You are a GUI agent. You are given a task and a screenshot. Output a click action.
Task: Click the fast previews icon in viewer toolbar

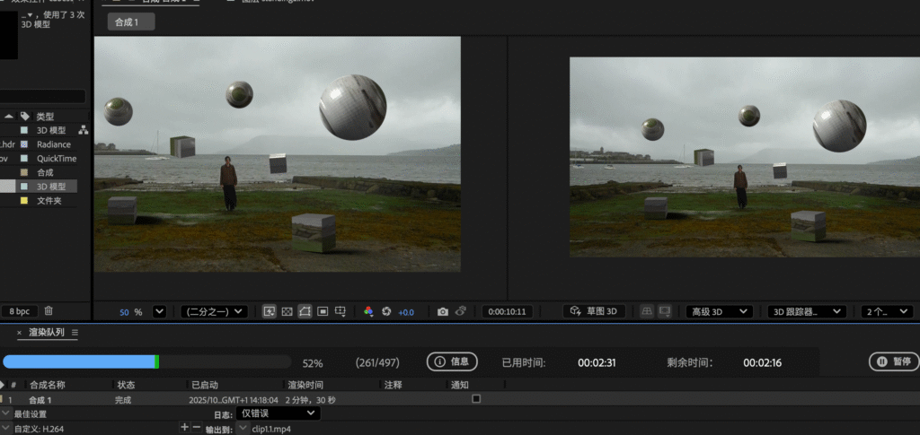[269, 311]
